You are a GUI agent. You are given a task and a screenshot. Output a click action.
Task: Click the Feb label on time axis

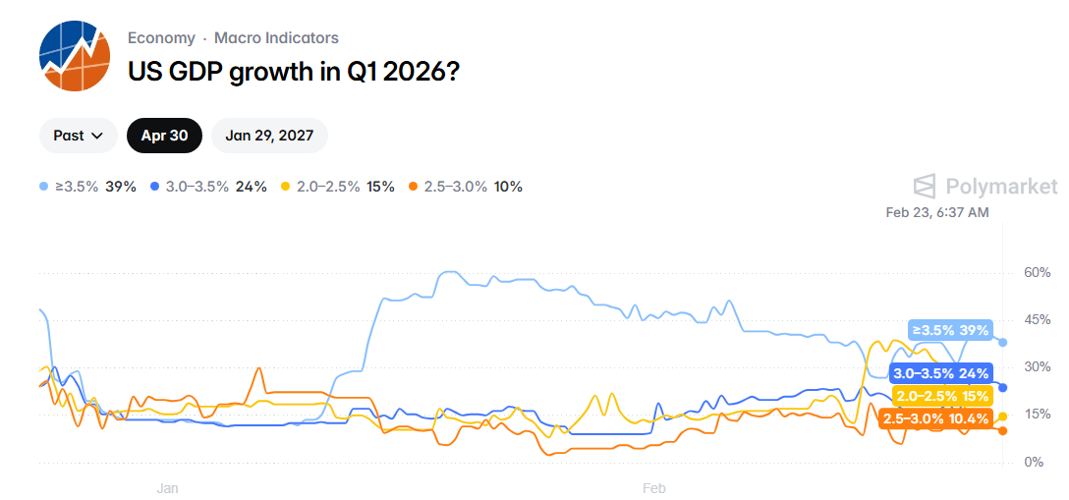654,487
